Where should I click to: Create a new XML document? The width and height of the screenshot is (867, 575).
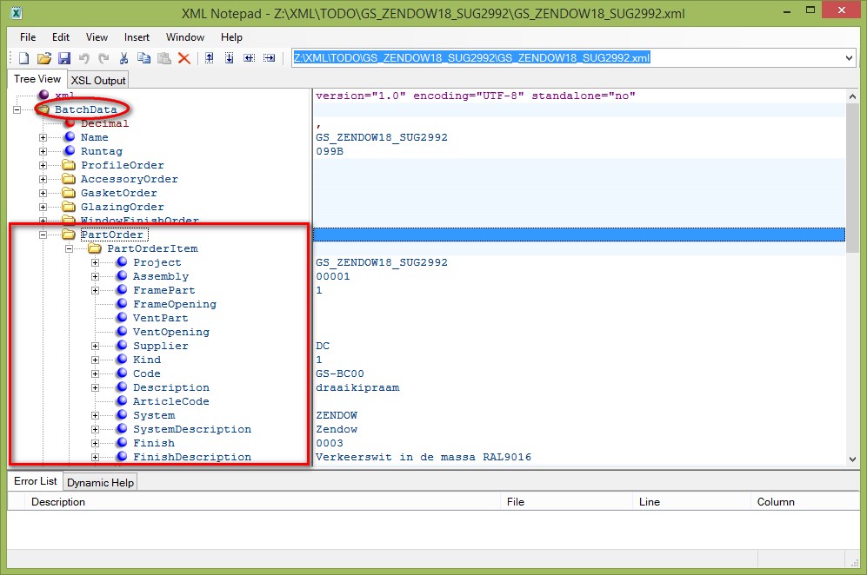(23, 58)
